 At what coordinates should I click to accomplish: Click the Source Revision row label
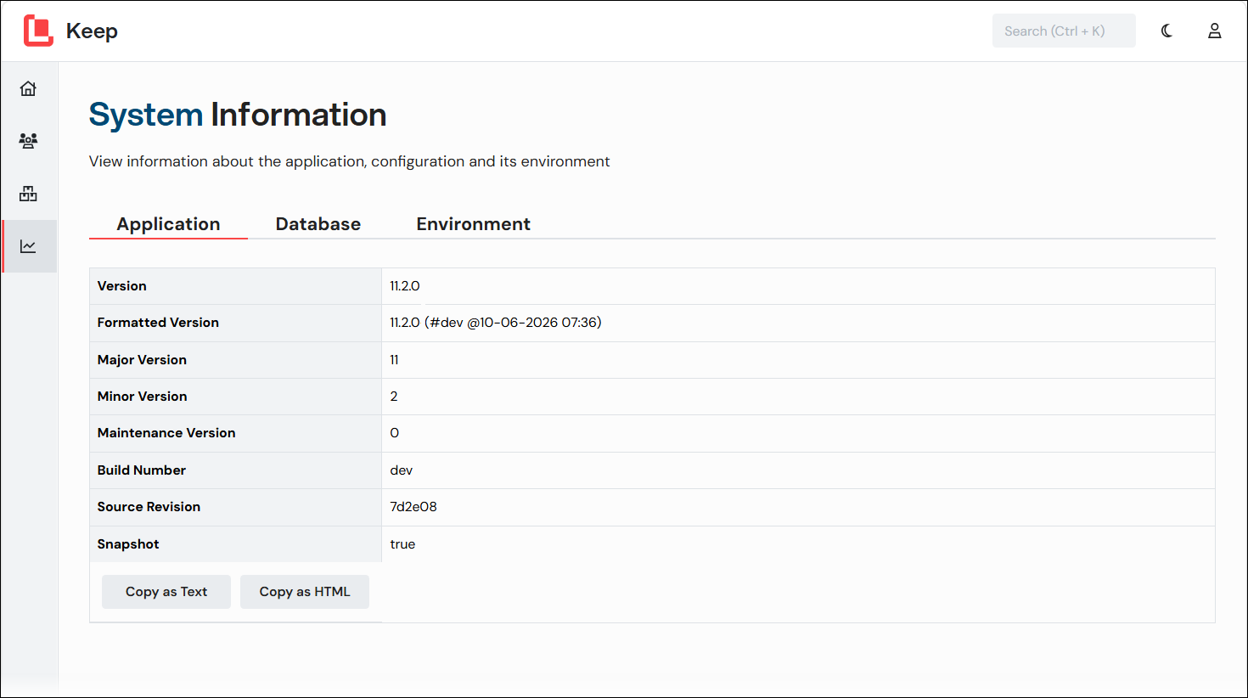[149, 507]
